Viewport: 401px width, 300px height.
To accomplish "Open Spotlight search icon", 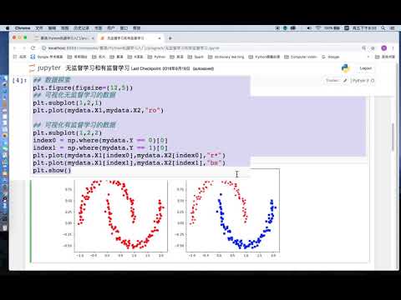I will (x=383, y=28).
